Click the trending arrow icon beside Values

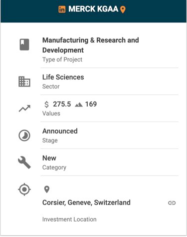coord(24,108)
